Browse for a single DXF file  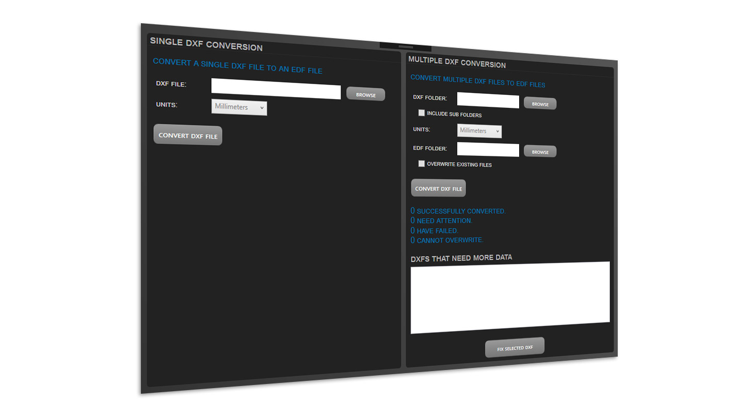[365, 94]
